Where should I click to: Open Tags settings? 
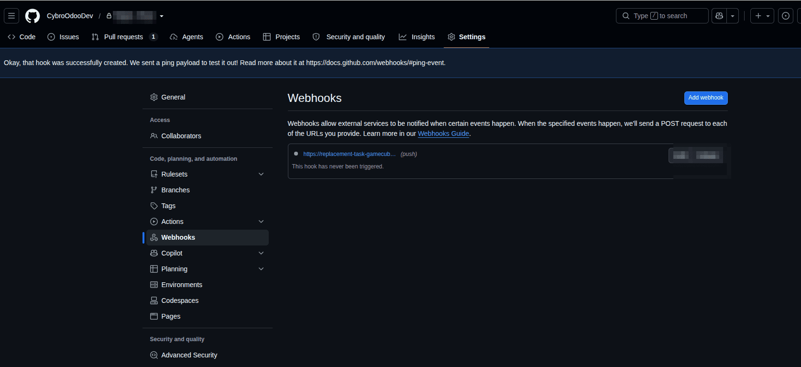208,206
